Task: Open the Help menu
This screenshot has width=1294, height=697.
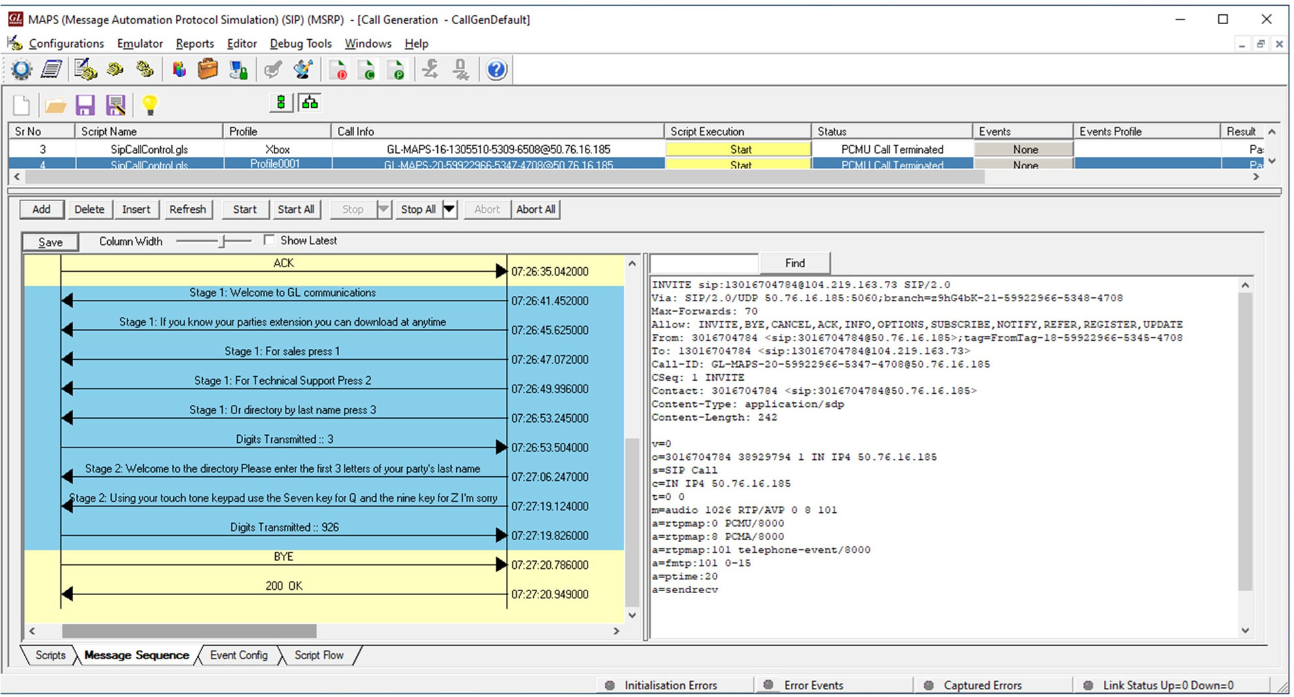Action: click(416, 43)
